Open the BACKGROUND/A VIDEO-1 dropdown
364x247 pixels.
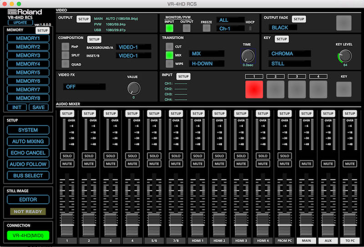[x=133, y=47]
